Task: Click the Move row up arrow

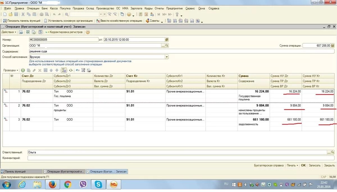Action: coord(51,70)
